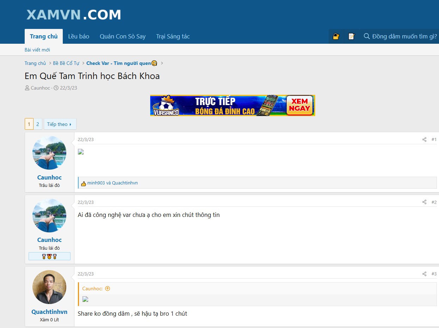This screenshot has width=439, height=328.
Task: Click share icon on post #1
Action: (x=424, y=140)
